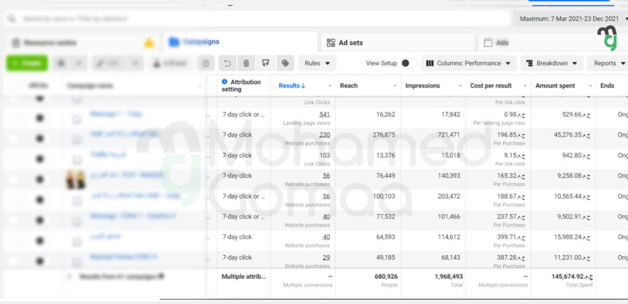Viewport: 628px width, 304px height.
Task: Open the Reports menu button
Action: click(x=608, y=63)
